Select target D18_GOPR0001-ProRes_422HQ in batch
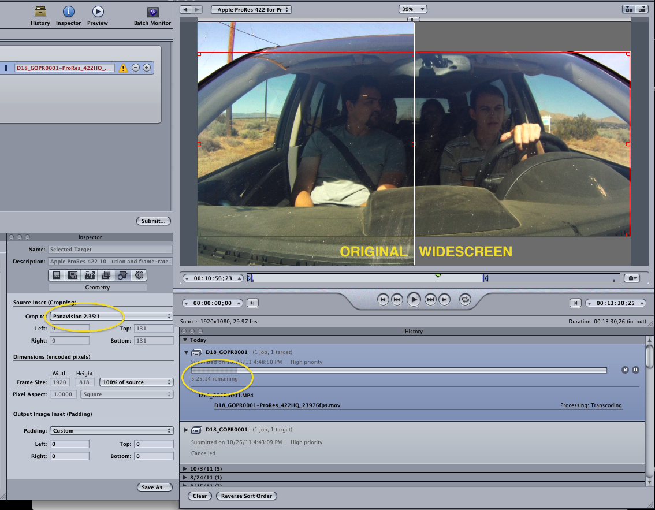 coord(64,68)
